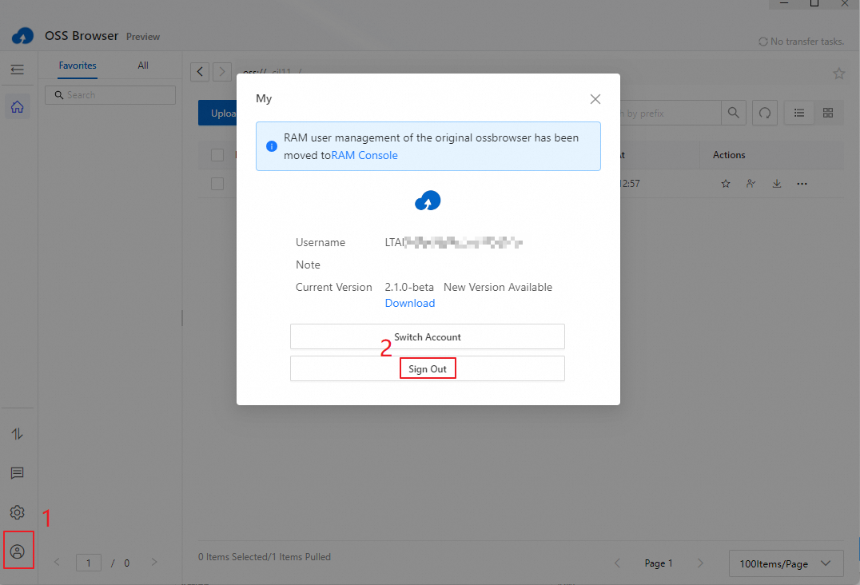The width and height of the screenshot is (860, 585).
Task: Click the Sign Out button
Action: point(428,369)
